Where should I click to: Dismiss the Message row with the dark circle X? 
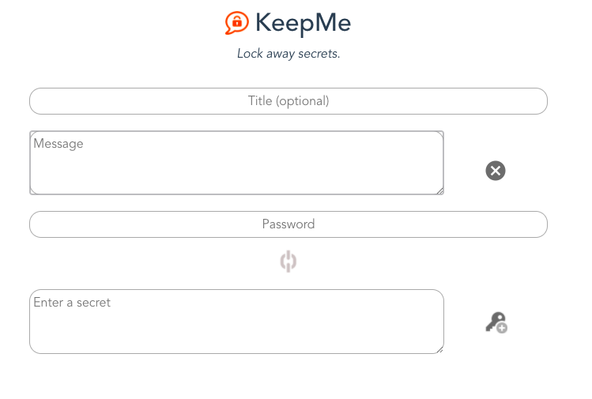click(496, 171)
